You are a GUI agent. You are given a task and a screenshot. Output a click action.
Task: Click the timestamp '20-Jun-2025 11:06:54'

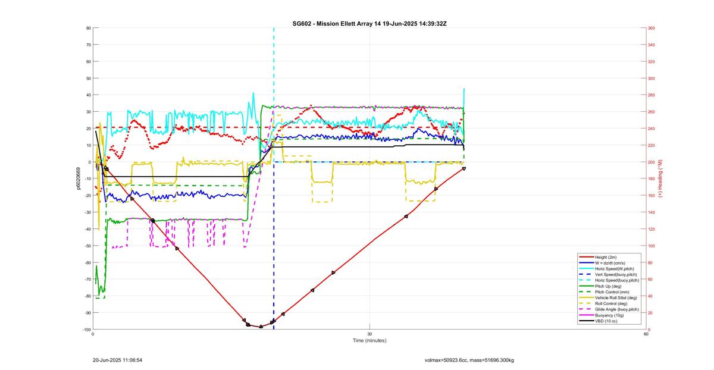(x=117, y=360)
